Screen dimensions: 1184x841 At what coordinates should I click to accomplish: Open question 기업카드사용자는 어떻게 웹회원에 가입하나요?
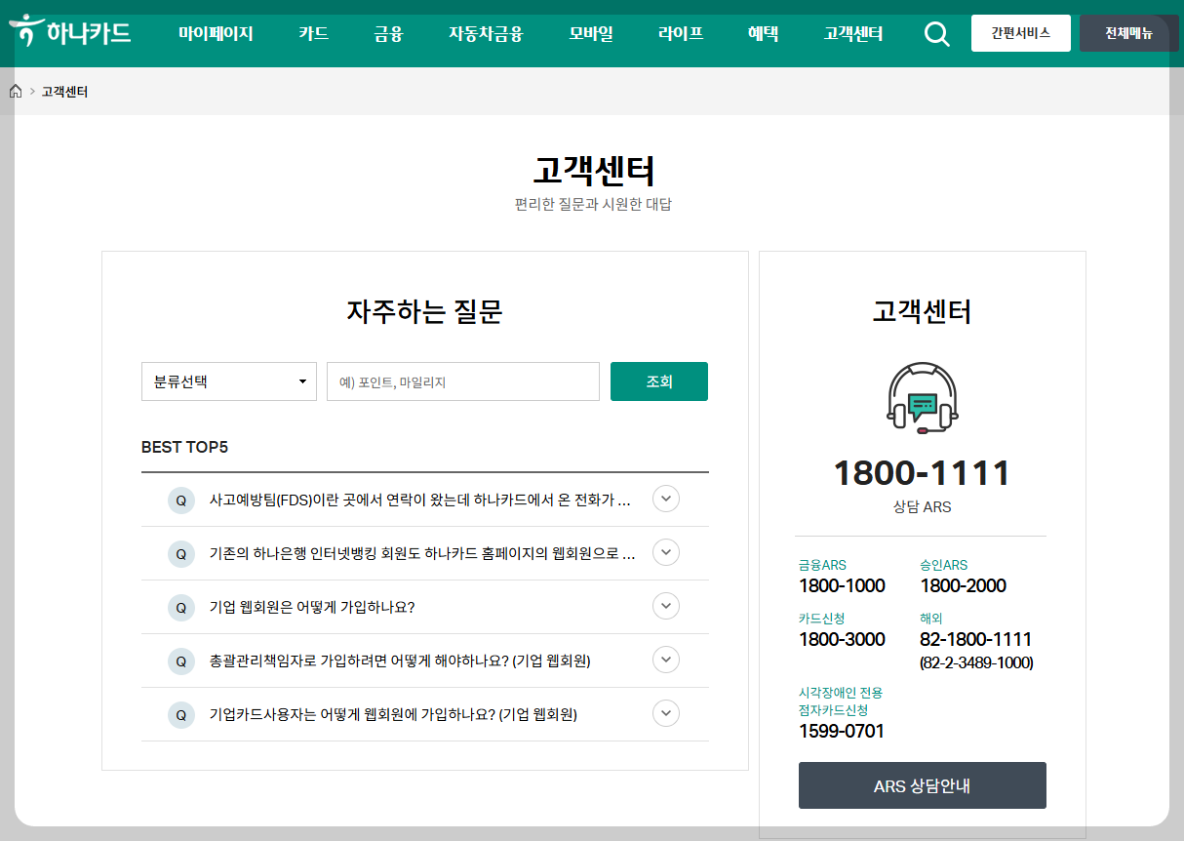[x=393, y=715]
